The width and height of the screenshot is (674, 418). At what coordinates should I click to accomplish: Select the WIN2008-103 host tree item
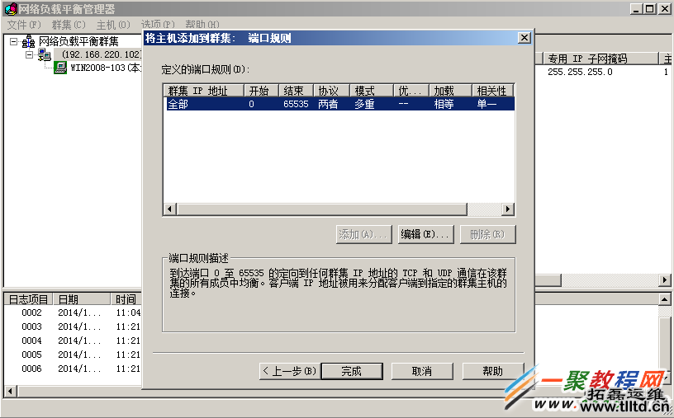coord(106,68)
